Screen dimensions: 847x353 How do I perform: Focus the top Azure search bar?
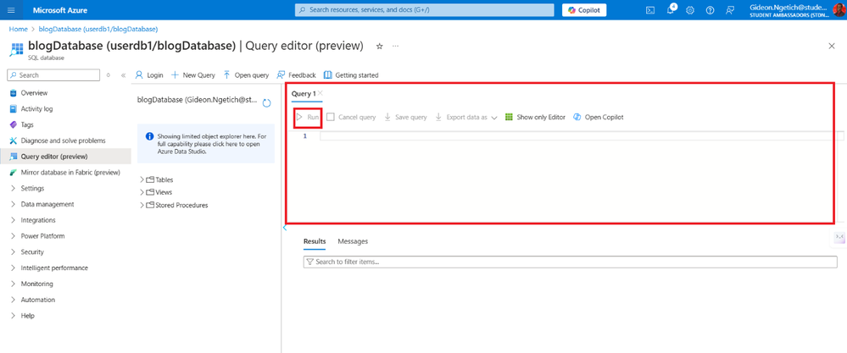(424, 9)
